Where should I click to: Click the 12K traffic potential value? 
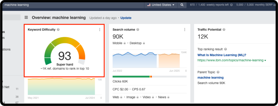pos(203,37)
